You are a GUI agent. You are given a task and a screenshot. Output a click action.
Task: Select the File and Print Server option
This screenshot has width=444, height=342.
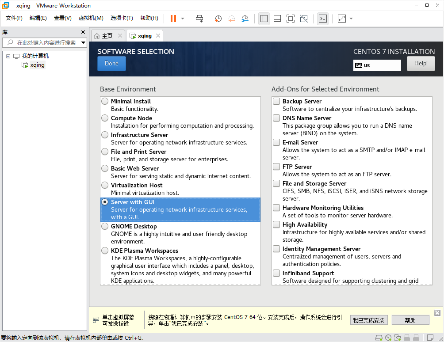coord(105,152)
